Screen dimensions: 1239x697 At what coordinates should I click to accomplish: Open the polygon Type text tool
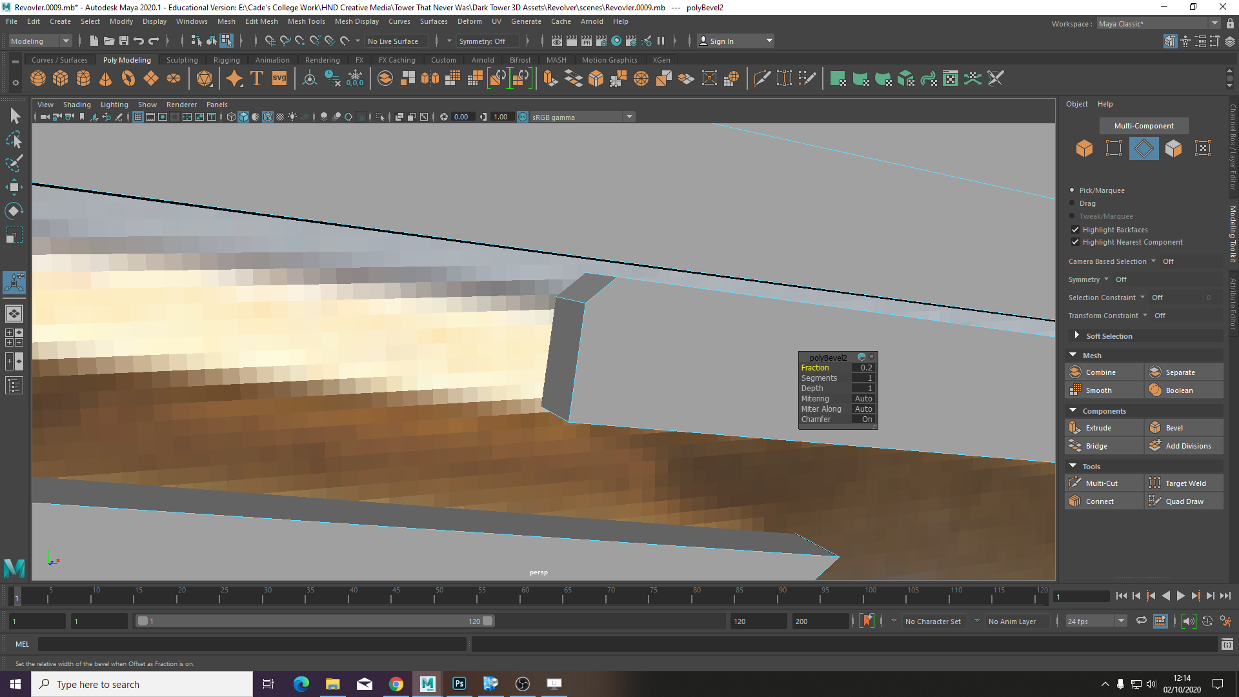click(x=257, y=79)
